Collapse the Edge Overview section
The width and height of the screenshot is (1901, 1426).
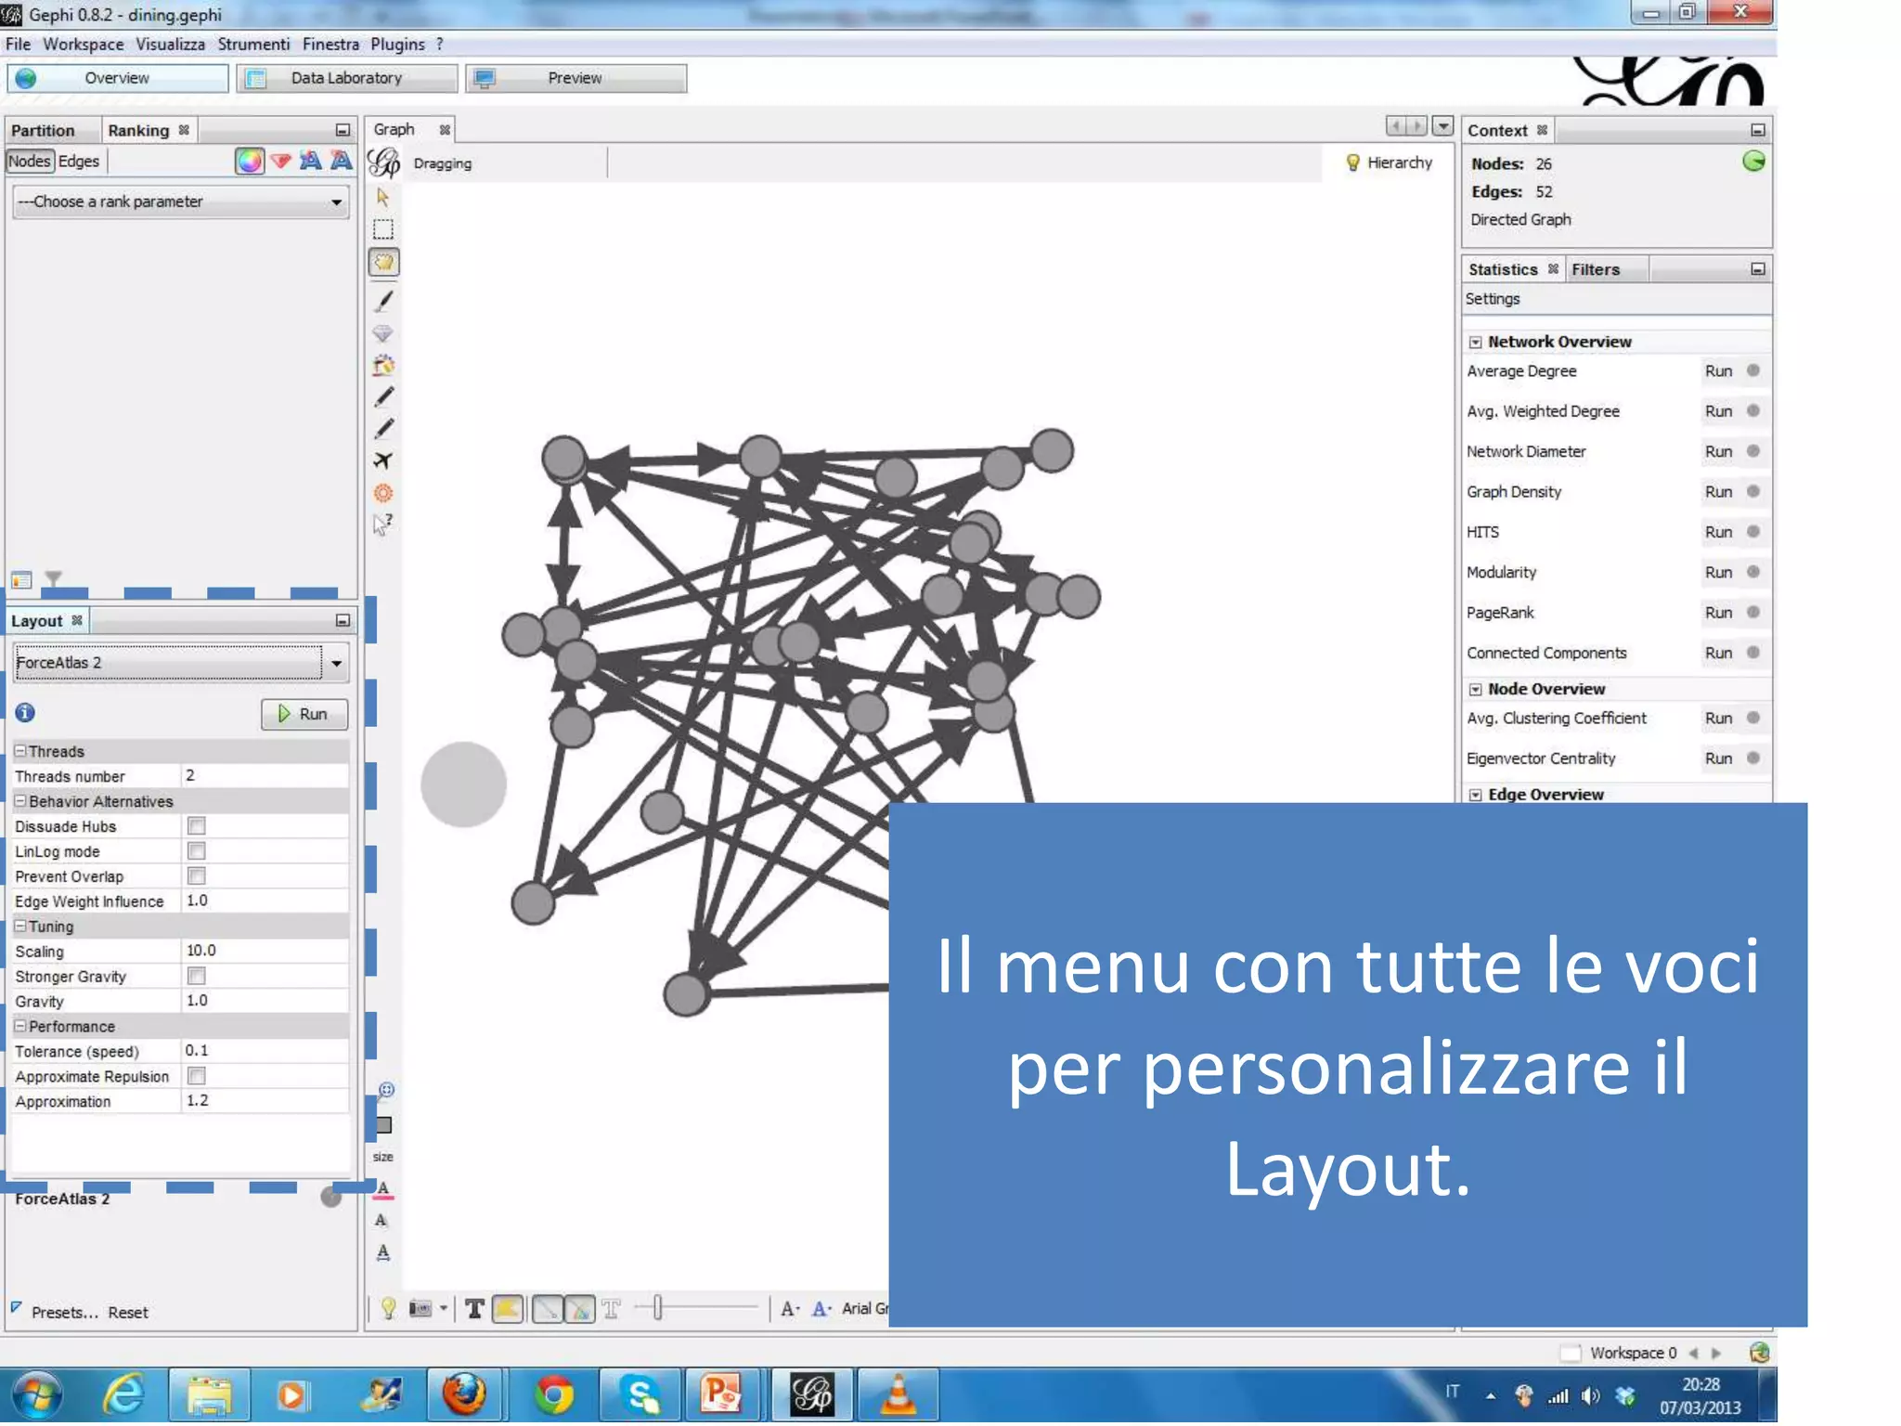(1475, 796)
